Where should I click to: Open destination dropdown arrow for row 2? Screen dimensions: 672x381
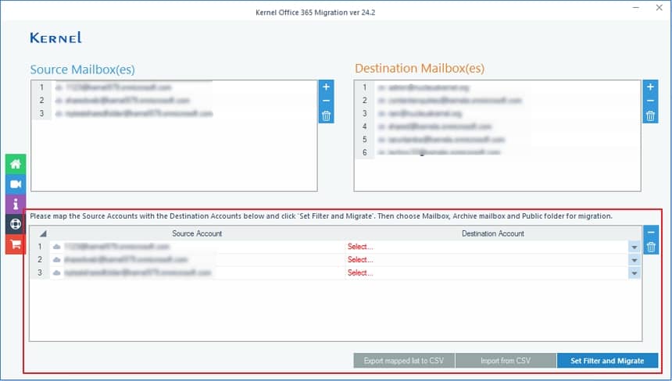coord(634,260)
